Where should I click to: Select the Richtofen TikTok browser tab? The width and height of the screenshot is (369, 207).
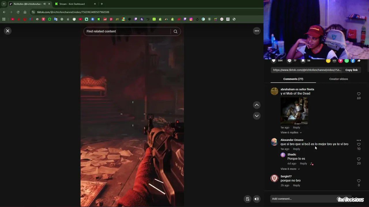click(27, 4)
